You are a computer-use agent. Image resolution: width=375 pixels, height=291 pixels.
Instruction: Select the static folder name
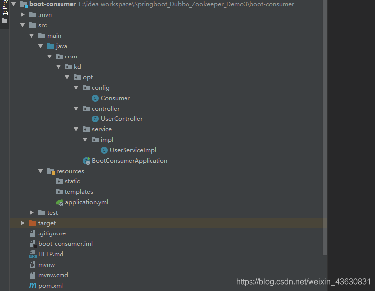[x=72, y=181]
